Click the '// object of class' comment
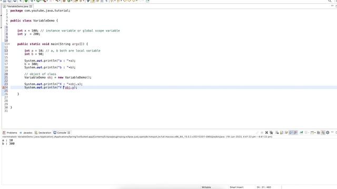The width and height of the screenshot is (337, 189). click(x=40, y=74)
